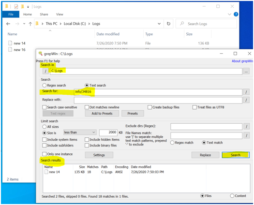Expand the Explorer ribbon chevron
The height and width of the screenshot is (205, 254).
click(229, 14)
